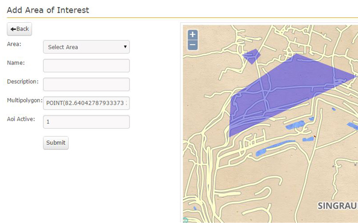Click the SINGRAULI map label
This screenshot has width=358, height=223.
click(338, 206)
